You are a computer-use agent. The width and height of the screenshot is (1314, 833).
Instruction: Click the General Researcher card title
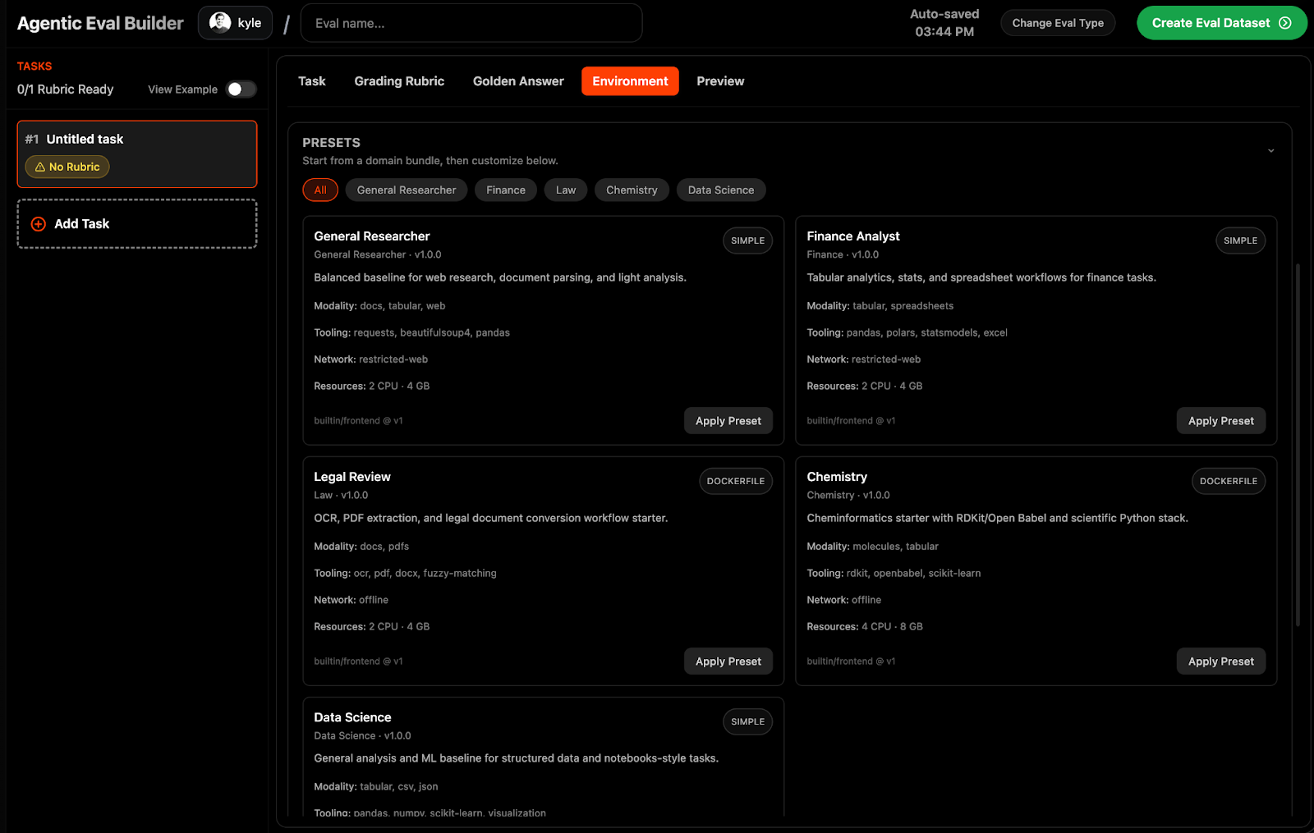tap(372, 236)
